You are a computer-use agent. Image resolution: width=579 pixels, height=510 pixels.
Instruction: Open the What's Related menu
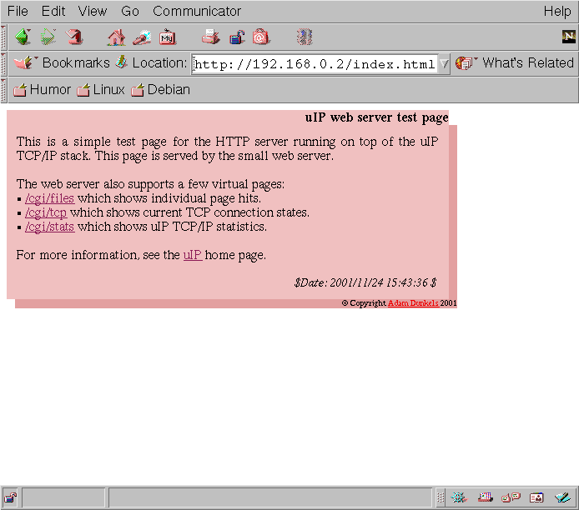coord(515,63)
